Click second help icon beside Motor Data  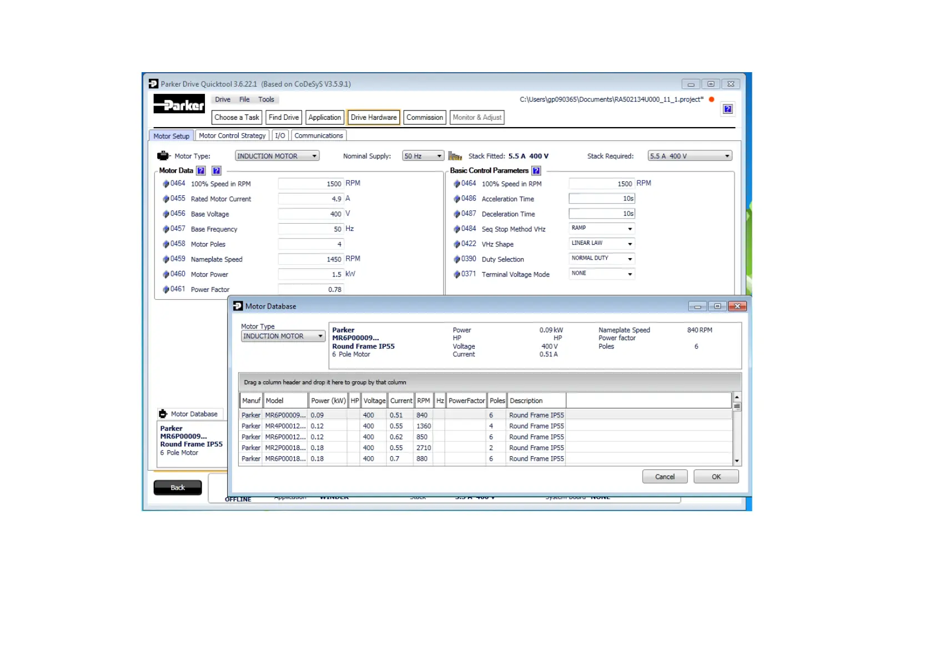point(217,171)
